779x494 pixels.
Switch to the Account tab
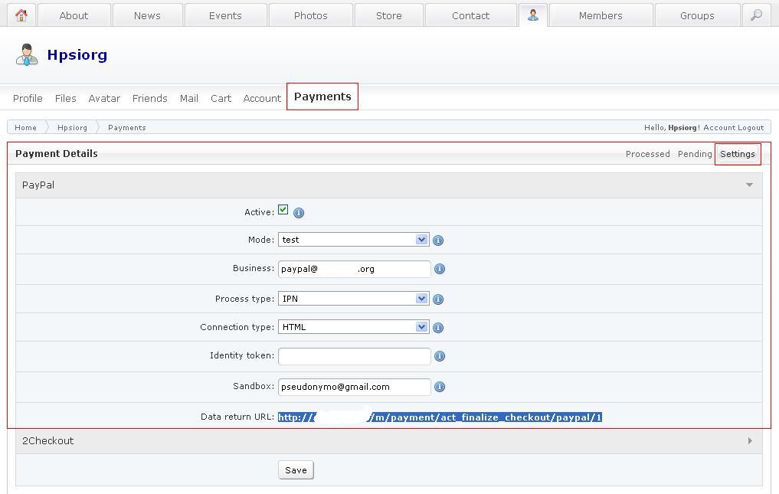coord(262,98)
